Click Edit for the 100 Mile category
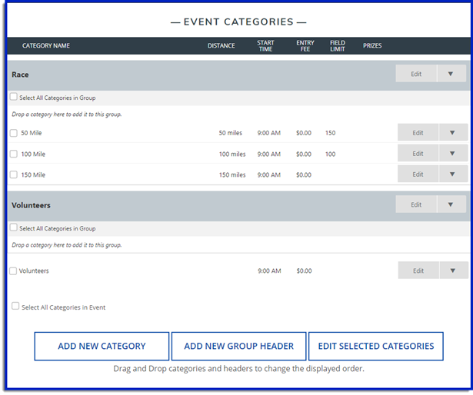Image resolution: width=473 pixels, height=395 pixels. tap(418, 154)
